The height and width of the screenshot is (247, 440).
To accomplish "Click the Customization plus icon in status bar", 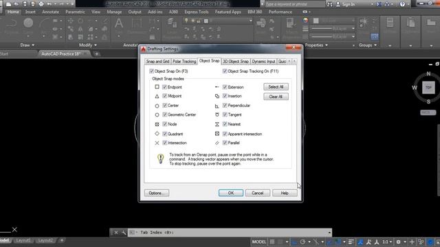I will coord(412,242).
